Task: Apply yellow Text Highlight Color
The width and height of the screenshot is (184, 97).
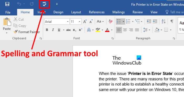Action: pyautogui.click(x=98, y=30)
